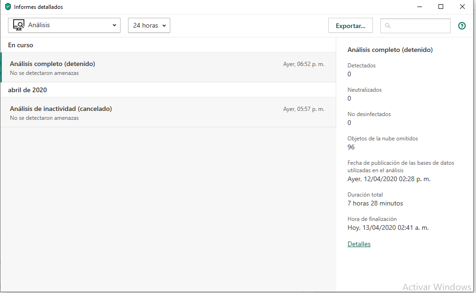Viewport: 476px width, 293px height.
Task: Close the Informes detallados window
Action: click(x=462, y=7)
